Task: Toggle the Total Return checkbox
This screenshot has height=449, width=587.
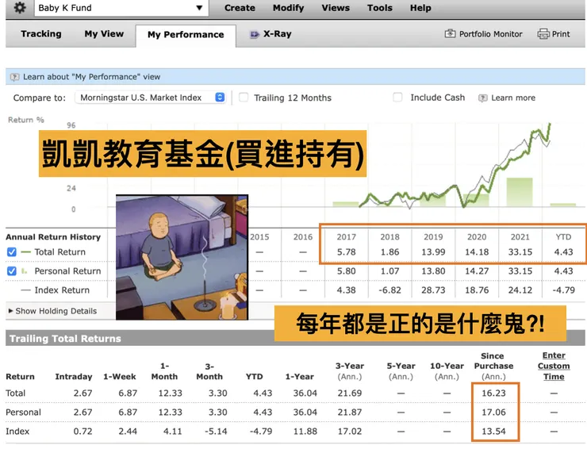Action: (12, 252)
